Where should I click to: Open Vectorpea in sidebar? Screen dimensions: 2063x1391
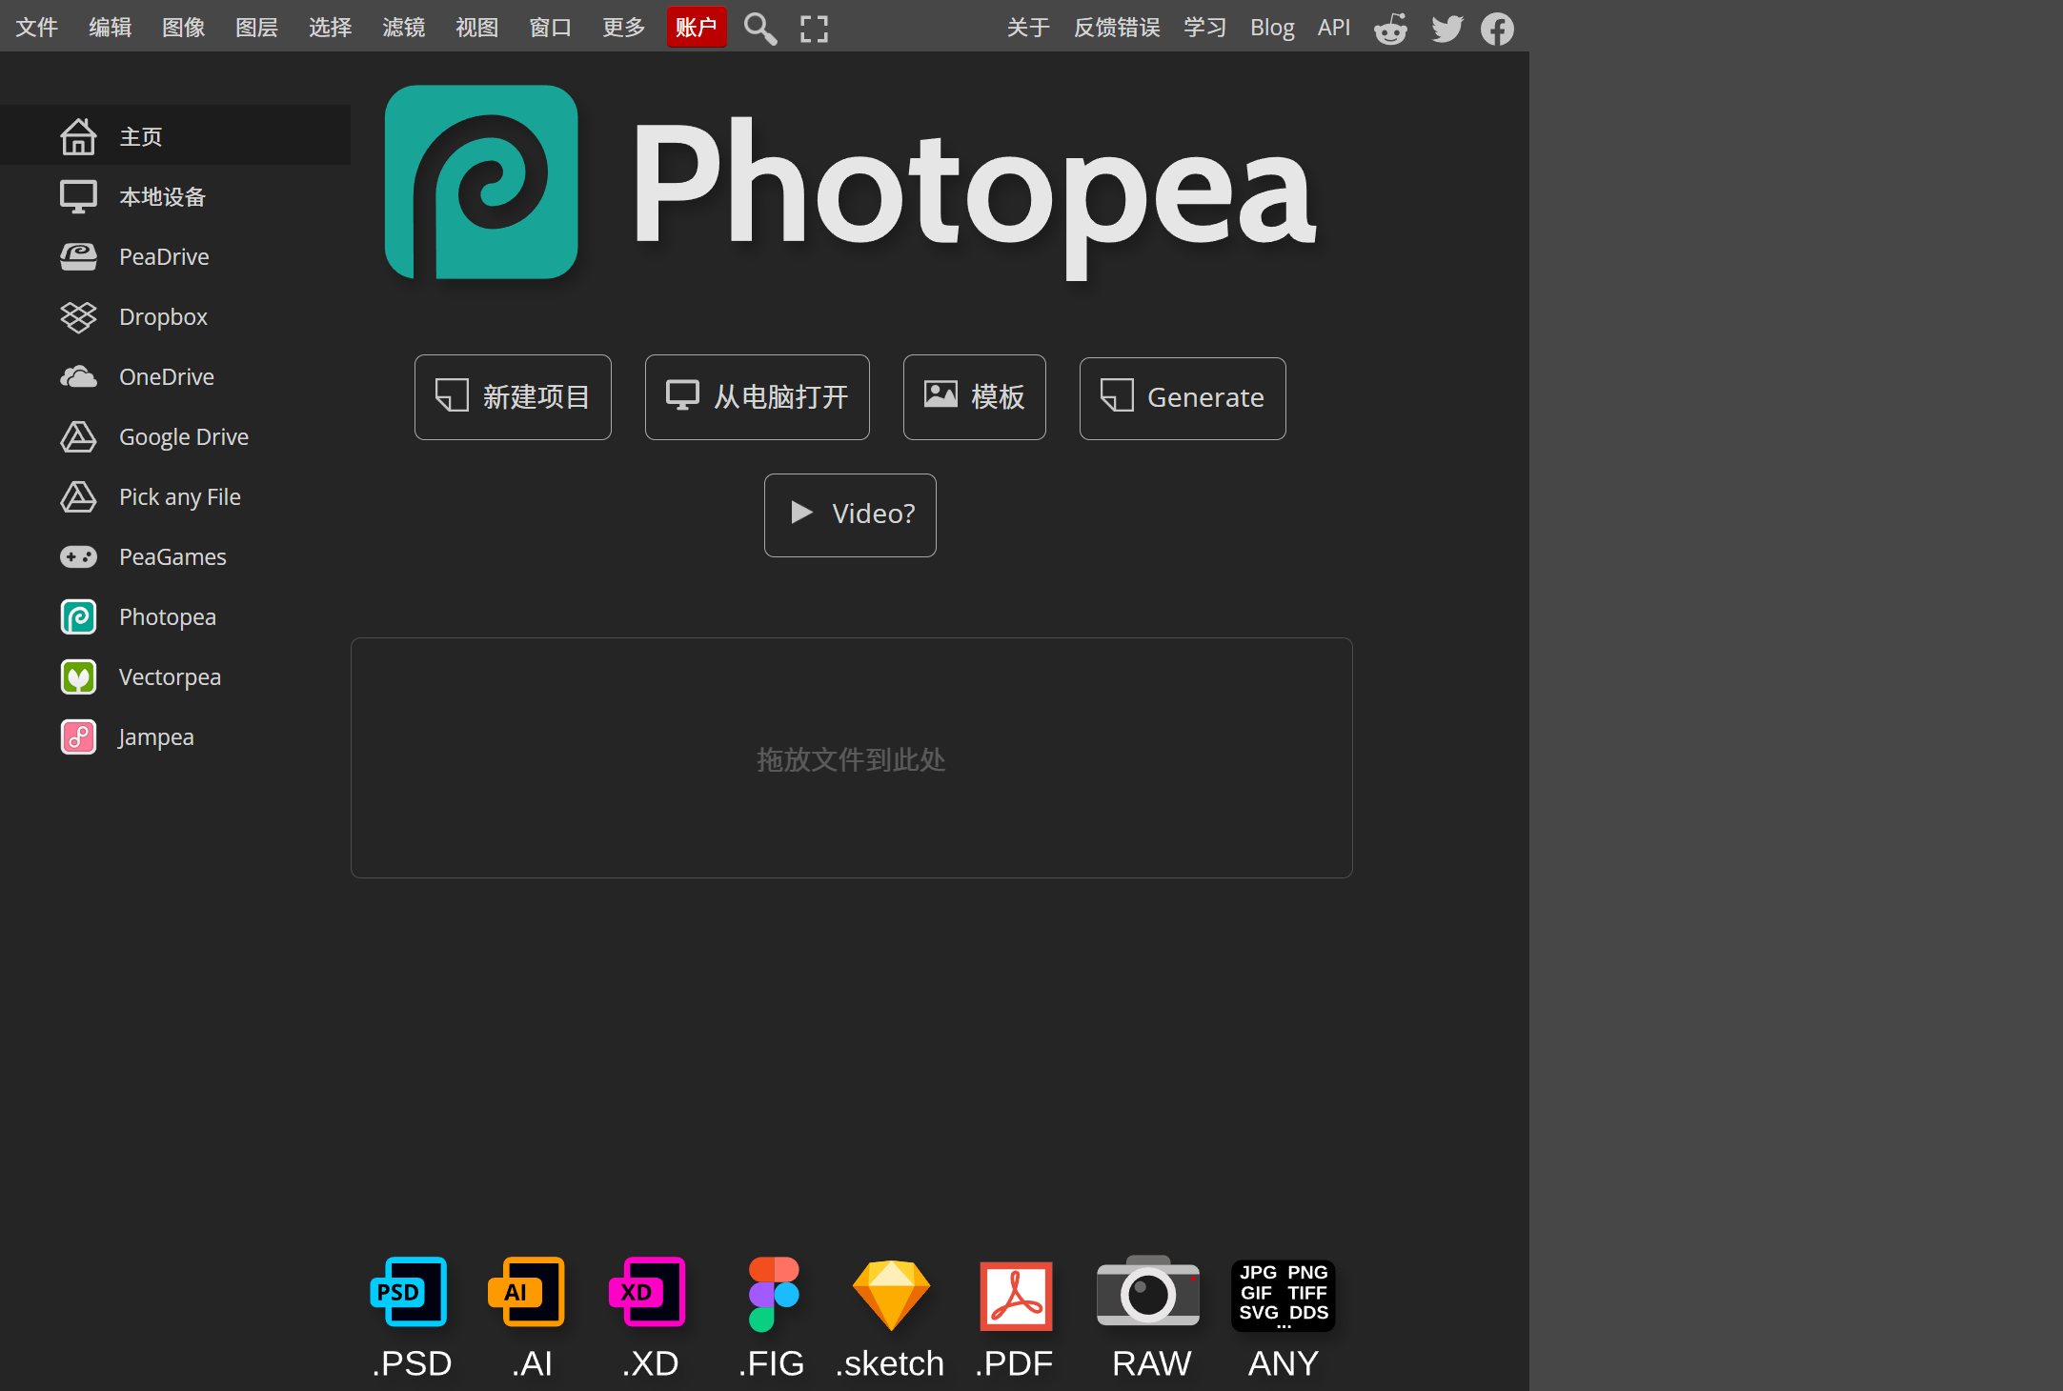(x=175, y=676)
